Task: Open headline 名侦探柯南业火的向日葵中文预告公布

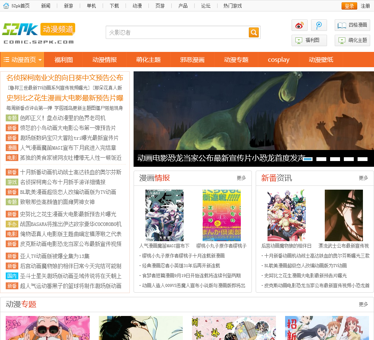Action: 64,78
